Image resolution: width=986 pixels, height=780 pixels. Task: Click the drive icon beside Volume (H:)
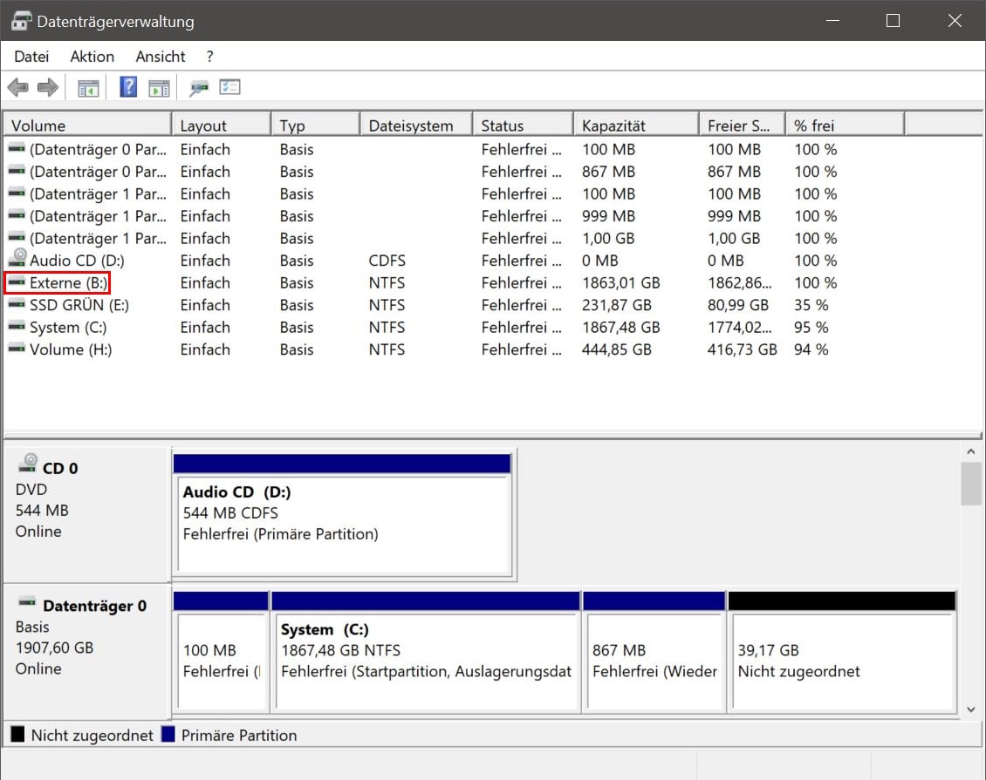17,349
